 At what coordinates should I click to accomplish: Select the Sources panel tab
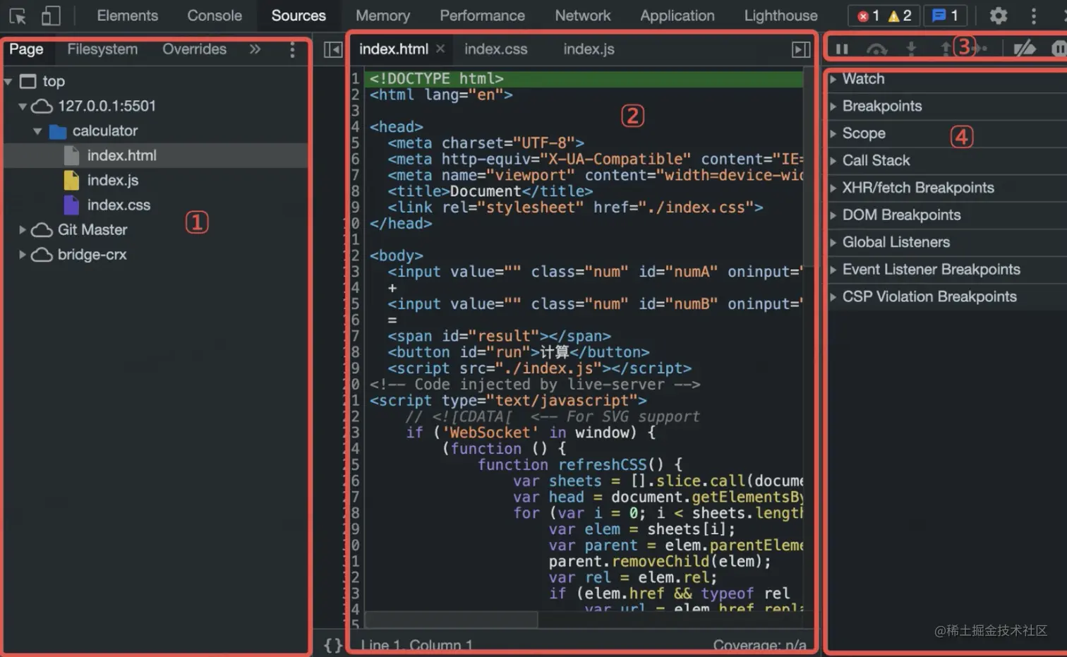pyautogui.click(x=299, y=16)
